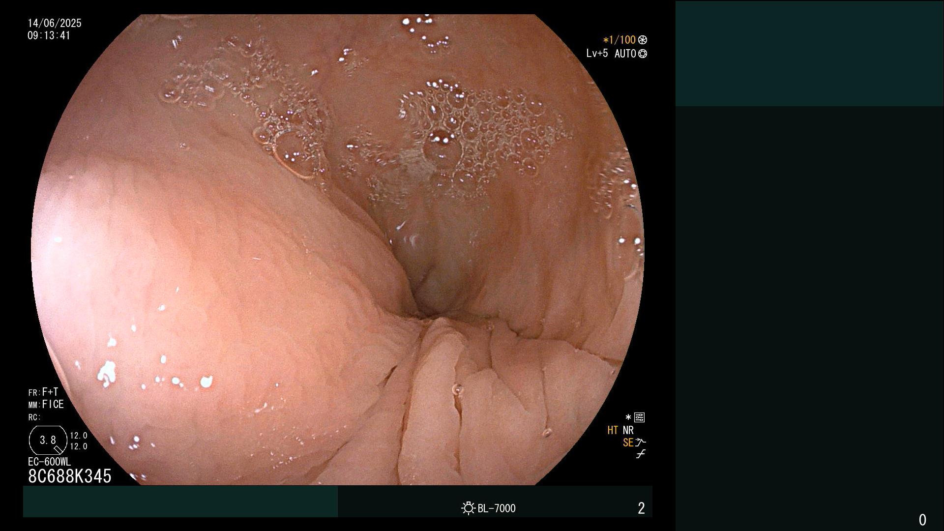The height and width of the screenshot is (531, 944).
Task: Click the AUTO iris mode icon
Action: point(643,54)
